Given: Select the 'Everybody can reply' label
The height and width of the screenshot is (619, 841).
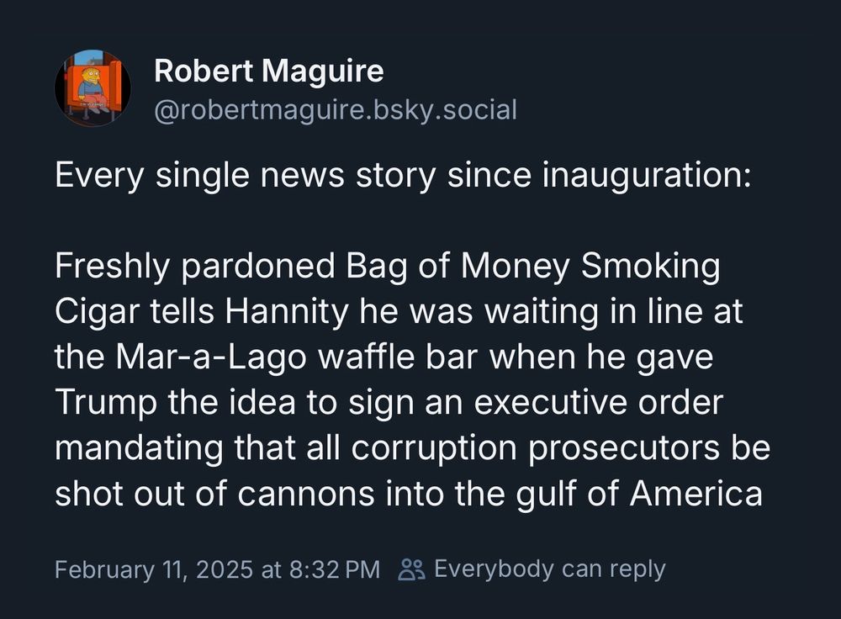Looking at the screenshot, I should (x=550, y=569).
